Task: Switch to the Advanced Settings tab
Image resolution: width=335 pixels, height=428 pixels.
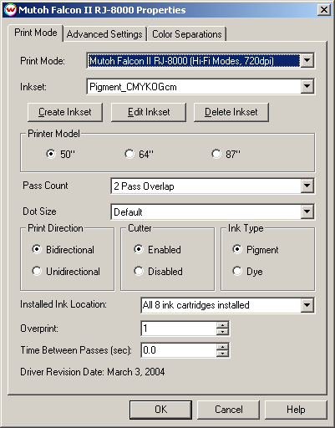Action: (x=104, y=34)
